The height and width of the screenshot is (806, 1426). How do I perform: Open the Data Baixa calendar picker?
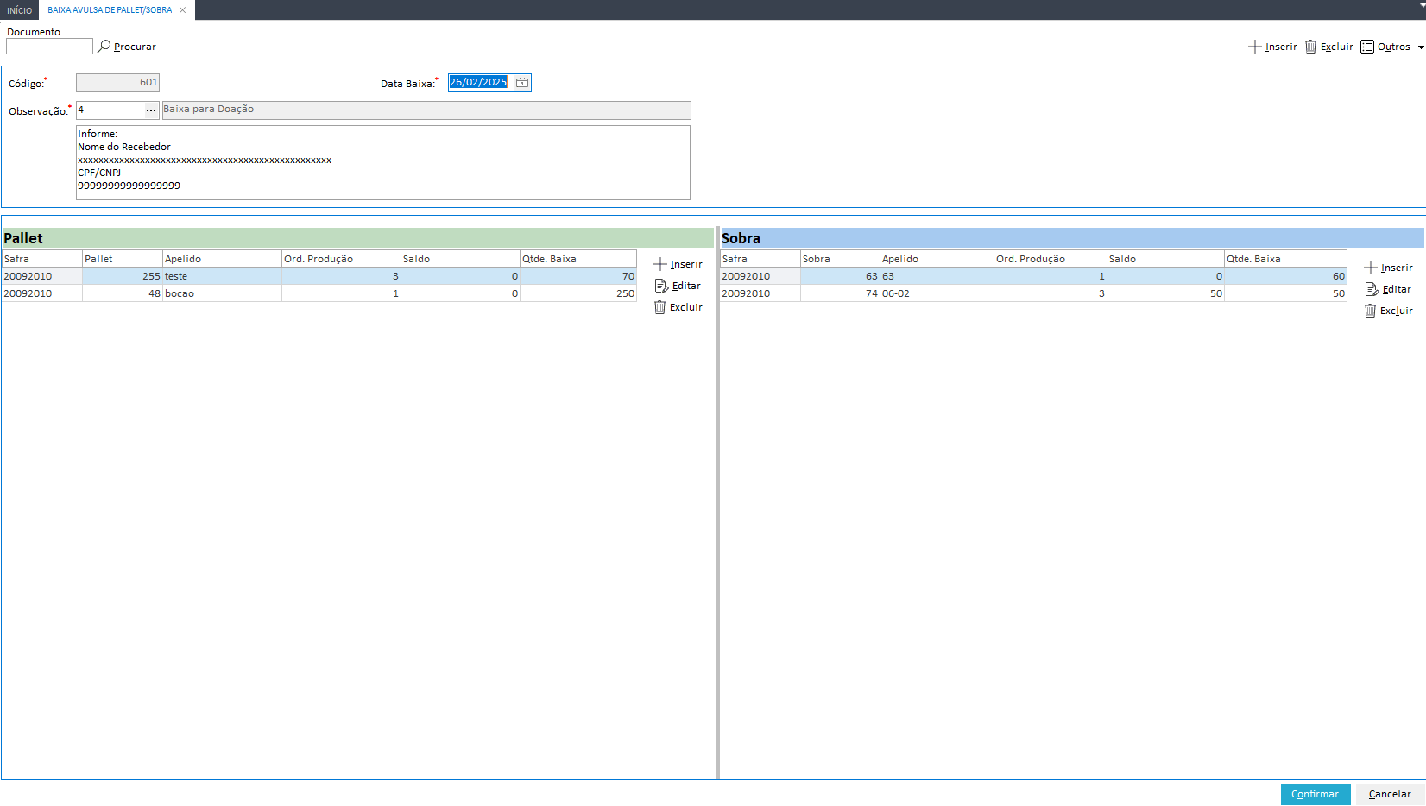(522, 83)
